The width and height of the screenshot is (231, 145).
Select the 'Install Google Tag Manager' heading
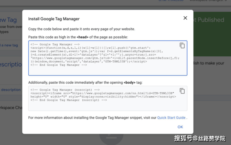click(x=54, y=19)
